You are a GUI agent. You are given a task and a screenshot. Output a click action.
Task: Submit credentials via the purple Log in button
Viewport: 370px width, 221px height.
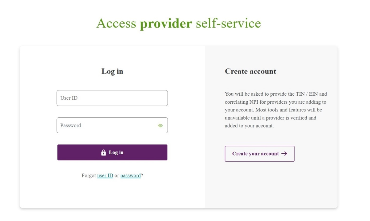tap(112, 152)
